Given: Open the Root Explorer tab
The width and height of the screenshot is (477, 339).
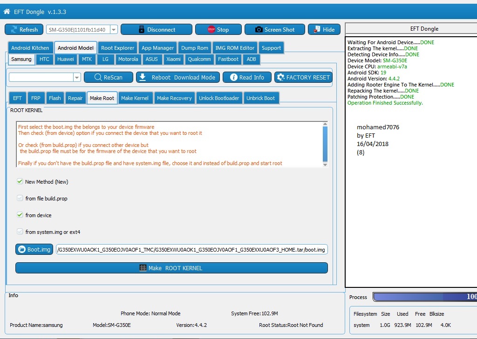Looking at the screenshot, I should click(118, 48).
